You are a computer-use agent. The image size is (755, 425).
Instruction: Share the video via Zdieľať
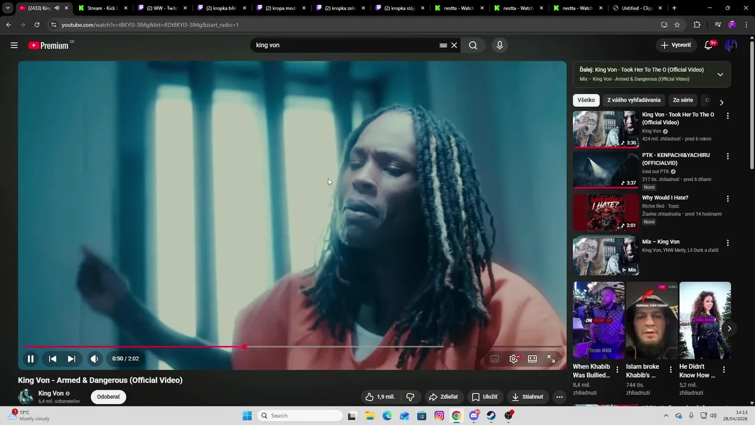click(443, 397)
